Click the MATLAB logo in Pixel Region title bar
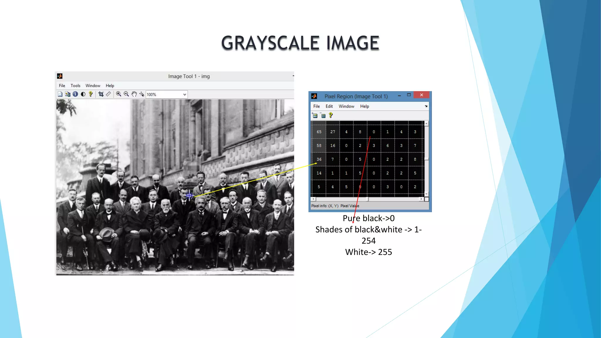601x338 pixels. [314, 96]
